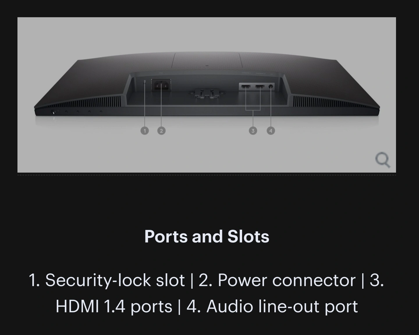Click the power connector socket on monitor

point(161,85)
